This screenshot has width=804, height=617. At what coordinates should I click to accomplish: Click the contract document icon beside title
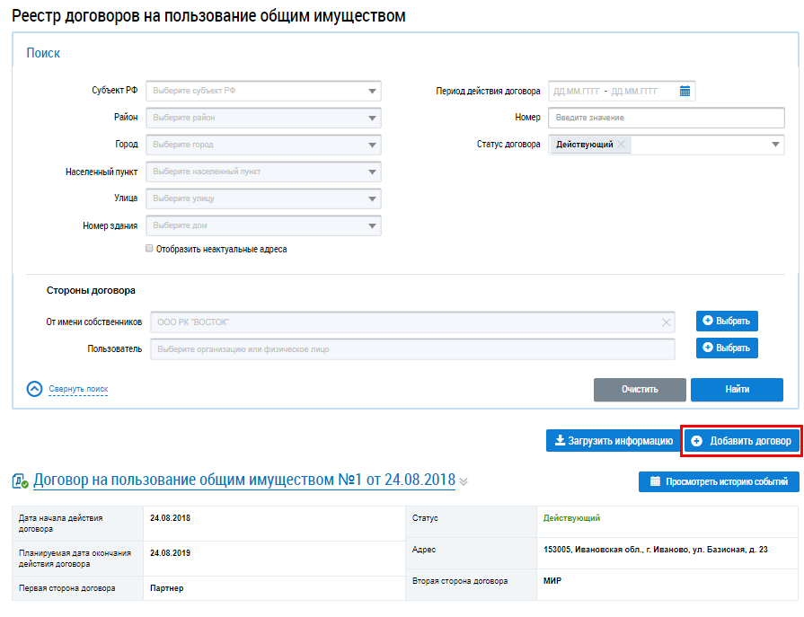[x=20, y=481]
